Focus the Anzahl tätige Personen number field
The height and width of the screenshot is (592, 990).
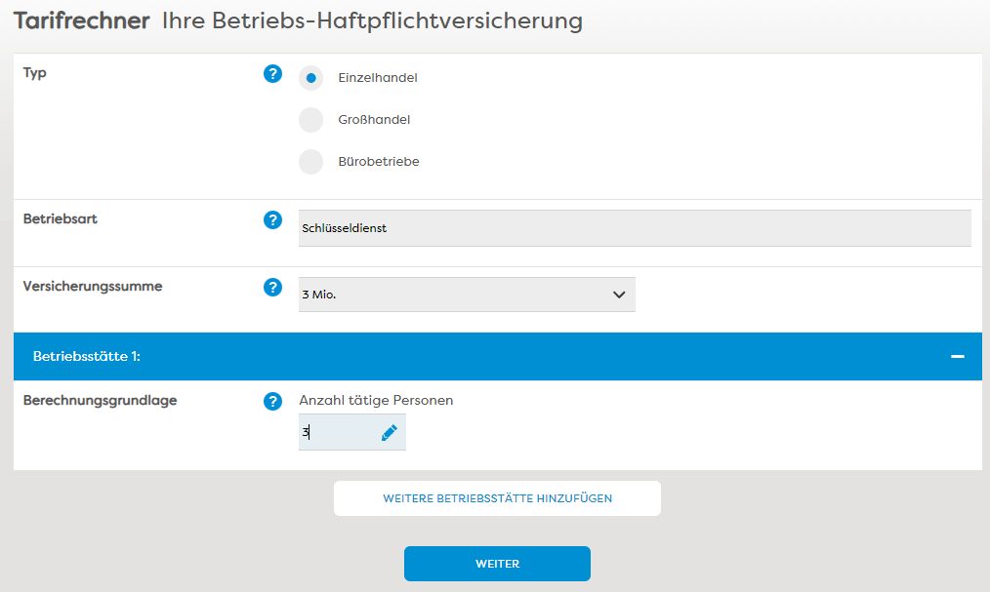click(x=337, y=433)
